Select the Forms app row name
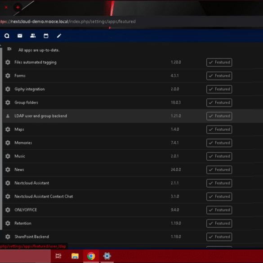The image size is (263, 263). point(20,76)
